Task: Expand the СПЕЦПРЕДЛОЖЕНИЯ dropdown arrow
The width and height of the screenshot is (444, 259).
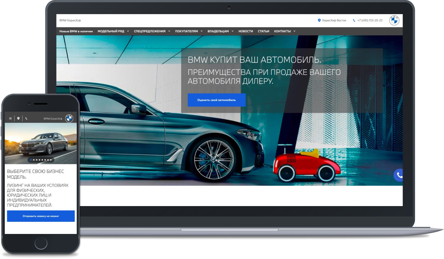Action: [x=169, y=31]
